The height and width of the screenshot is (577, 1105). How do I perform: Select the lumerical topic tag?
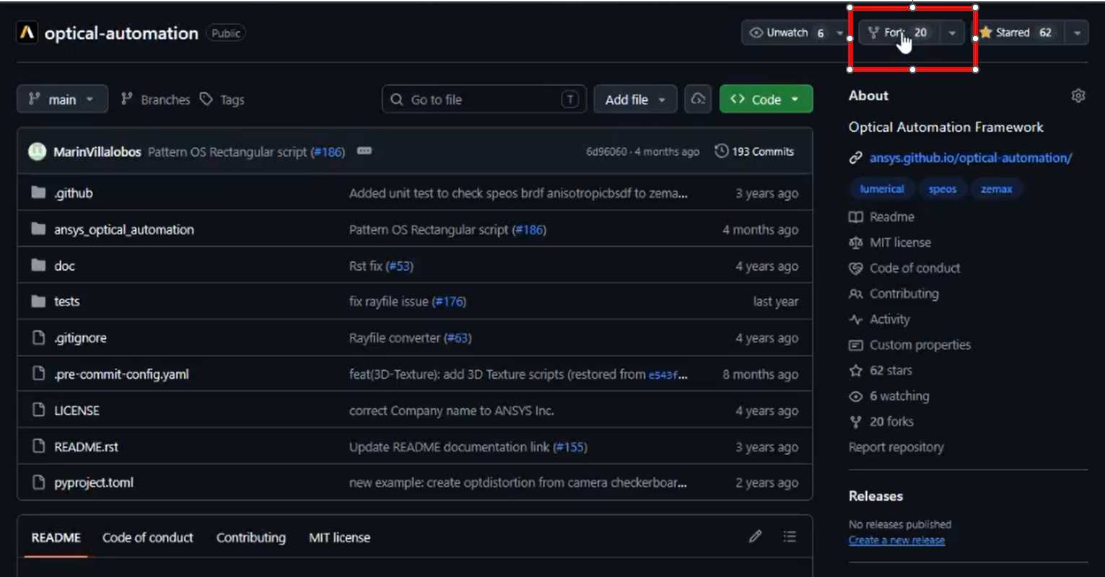tap(882, 189)
